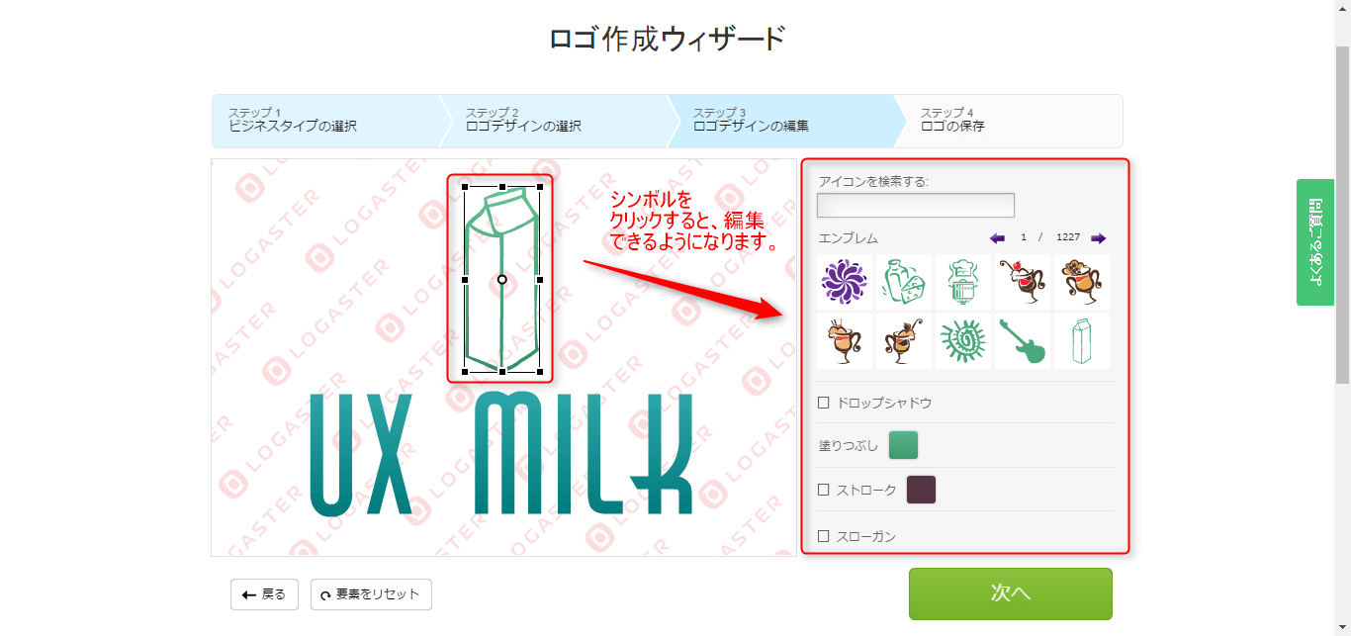
Task: Choose the milk bottle and cheese emblem
Action: [x=903, y=282]
